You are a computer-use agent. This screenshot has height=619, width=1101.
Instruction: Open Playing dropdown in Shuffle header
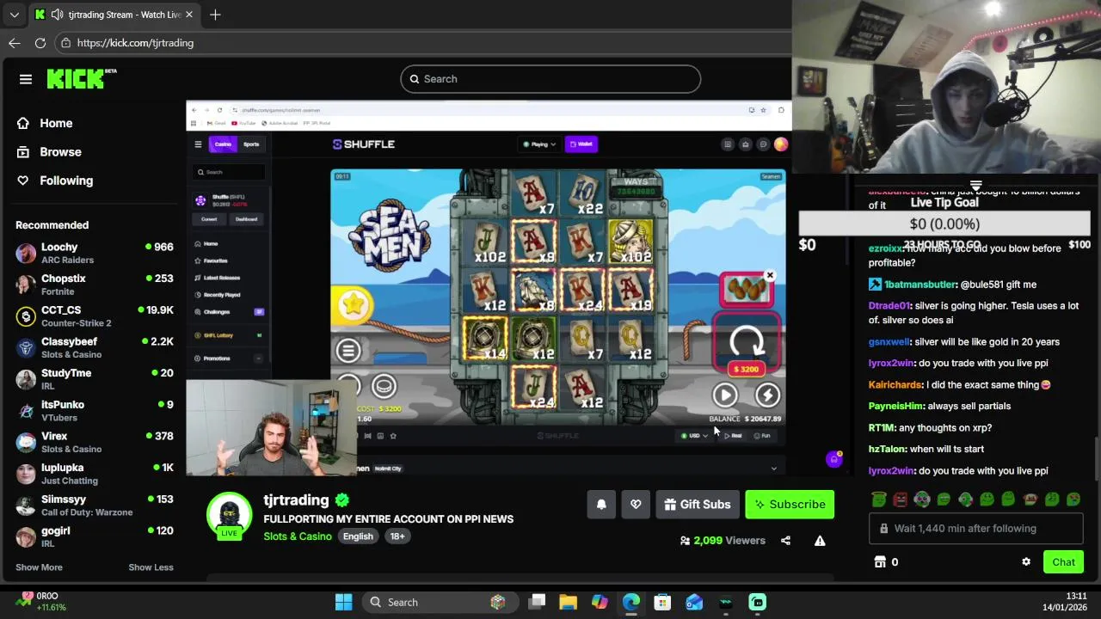click(539, 144)
